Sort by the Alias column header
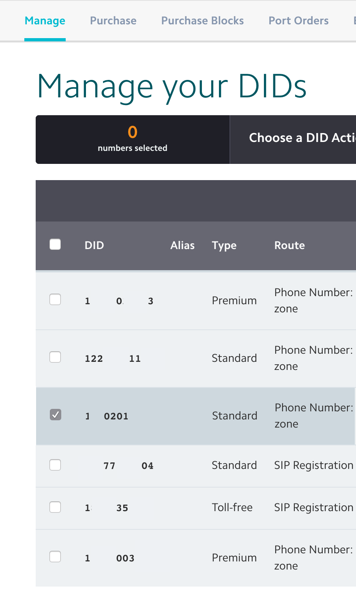The width and height of the screenshot is (356, 589). (182, 245)
